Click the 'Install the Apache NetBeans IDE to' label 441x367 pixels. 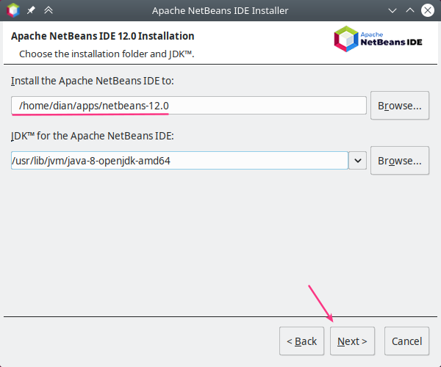click(92, 80)
